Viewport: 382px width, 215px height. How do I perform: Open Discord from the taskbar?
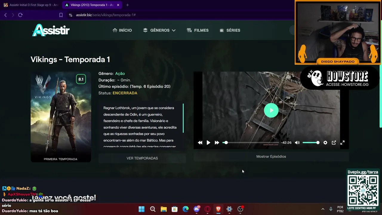(197, 209)
